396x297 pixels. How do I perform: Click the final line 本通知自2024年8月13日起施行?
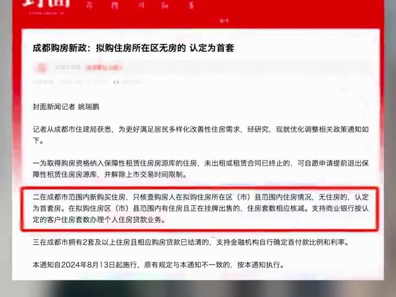coord(158,265)
